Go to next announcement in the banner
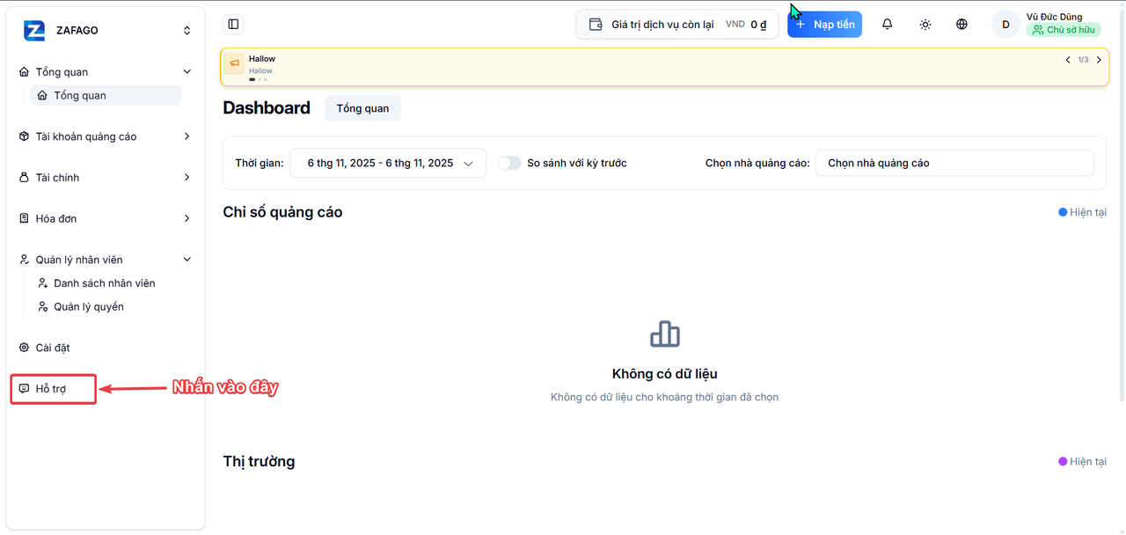Viewport: 1126px width, 535px height. click(x=1099, y=60)
